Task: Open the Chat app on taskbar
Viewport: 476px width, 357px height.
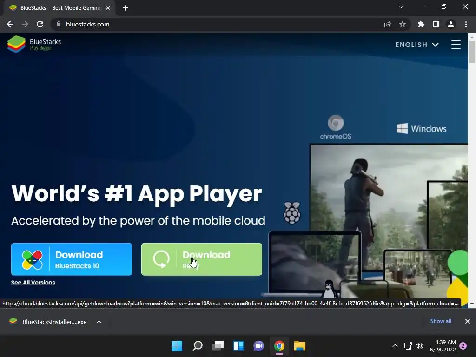Action: tap(258, 346)
